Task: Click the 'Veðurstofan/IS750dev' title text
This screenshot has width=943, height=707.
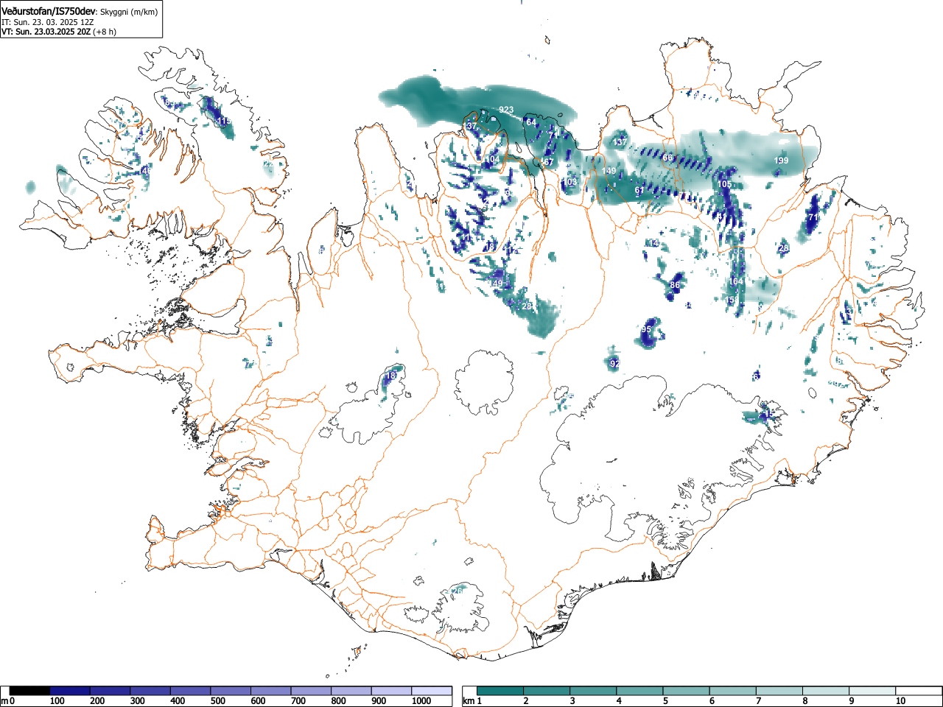Action: point(49,11)
